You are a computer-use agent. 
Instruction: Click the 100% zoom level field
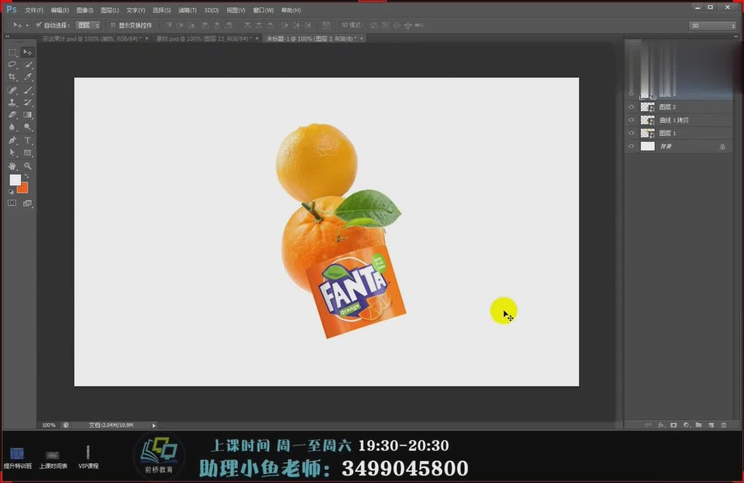(49, 425)
